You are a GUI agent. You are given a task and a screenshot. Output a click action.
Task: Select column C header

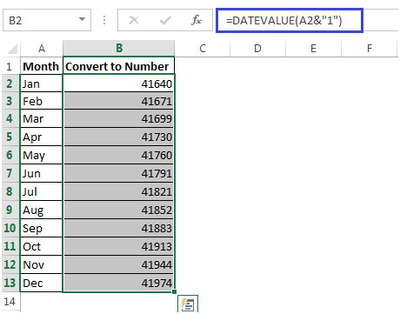[203, 49]
